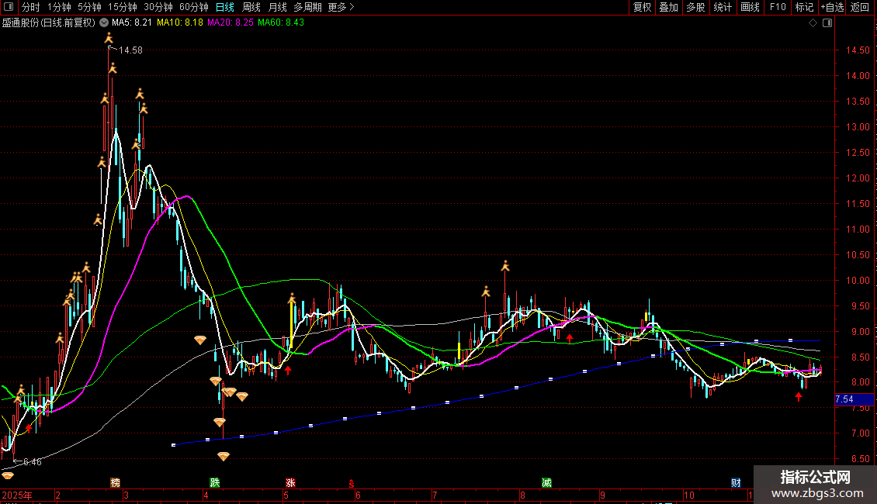Select the 分时 intraday view
877x504 pixels.
click(31, 8)
